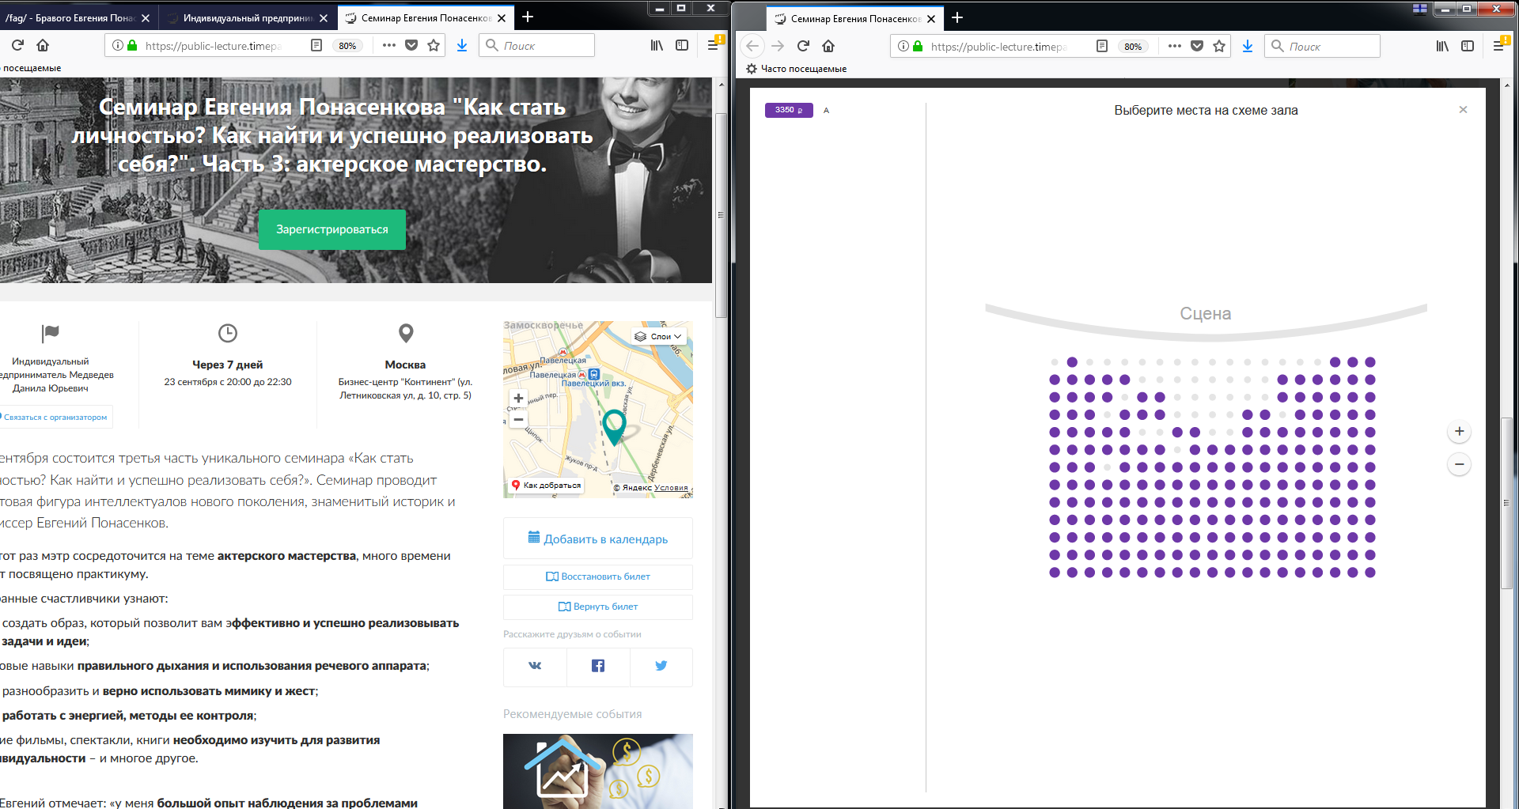This screenshot has height=809, width=1519.
Task: Close Семинар tab in right browser
Action: [x=931, y=18]
